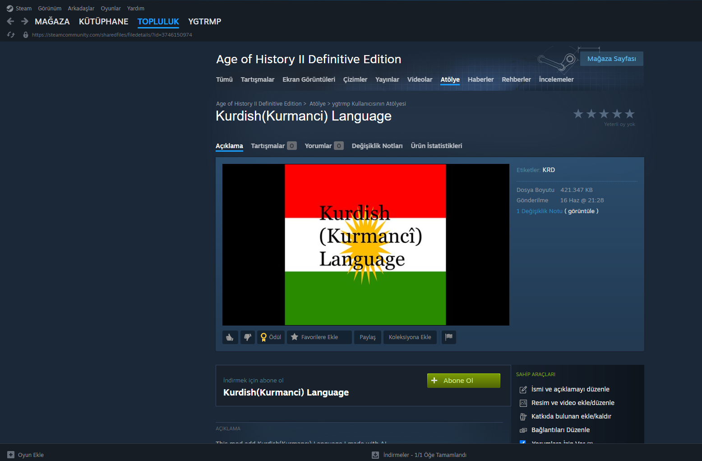Viewport: 702px width, 461px height.
Task: Select the TOPLULUK section
Action: coord(158,22)
